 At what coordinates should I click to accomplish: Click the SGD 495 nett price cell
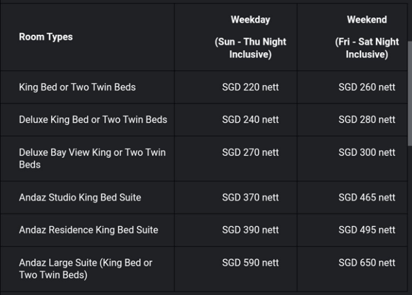(367, 230)
